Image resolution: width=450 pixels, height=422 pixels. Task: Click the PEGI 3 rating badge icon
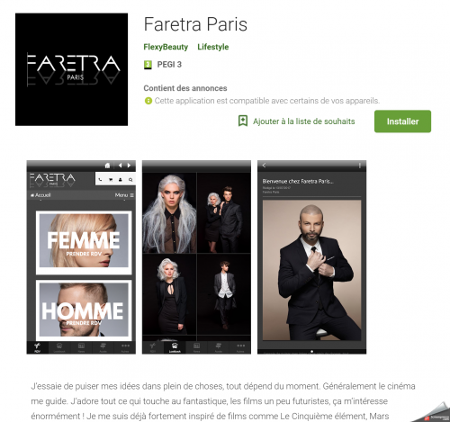coord(148,65)
